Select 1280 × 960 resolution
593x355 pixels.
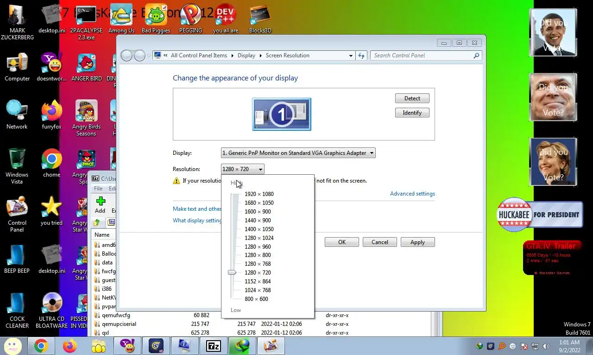coord(258,247)
